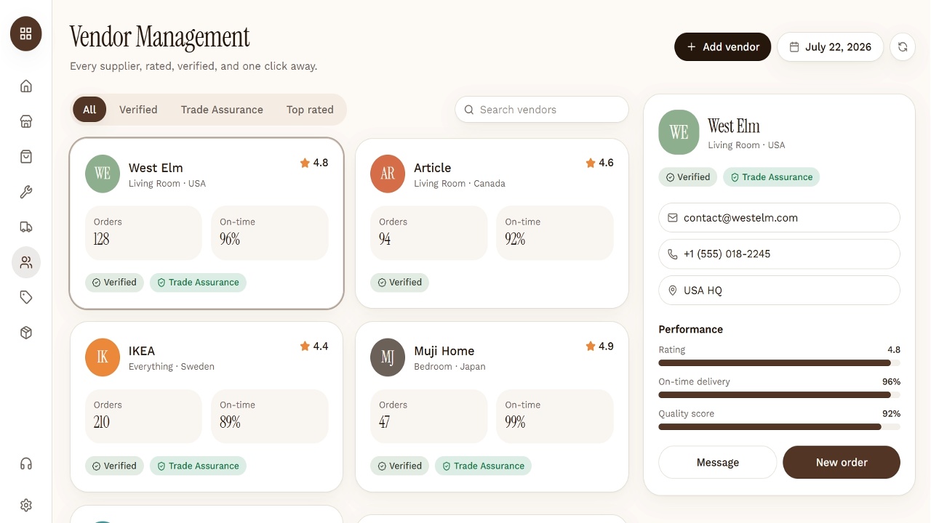Select the All filter tab
This screenshot has height=523, width=931.
pos(89,110)
